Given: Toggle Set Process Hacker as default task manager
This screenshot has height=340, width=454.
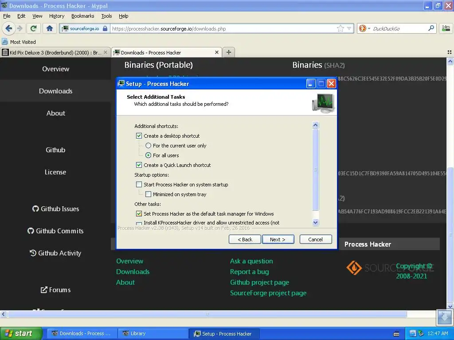Looking at the screenshot, I should pyautogui.click(x=139, y=214).
